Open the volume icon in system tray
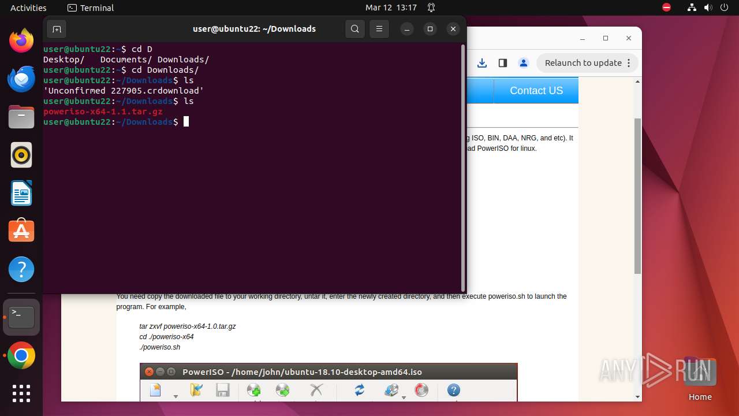Screen dimensions: 739x416 pos(708,8)
